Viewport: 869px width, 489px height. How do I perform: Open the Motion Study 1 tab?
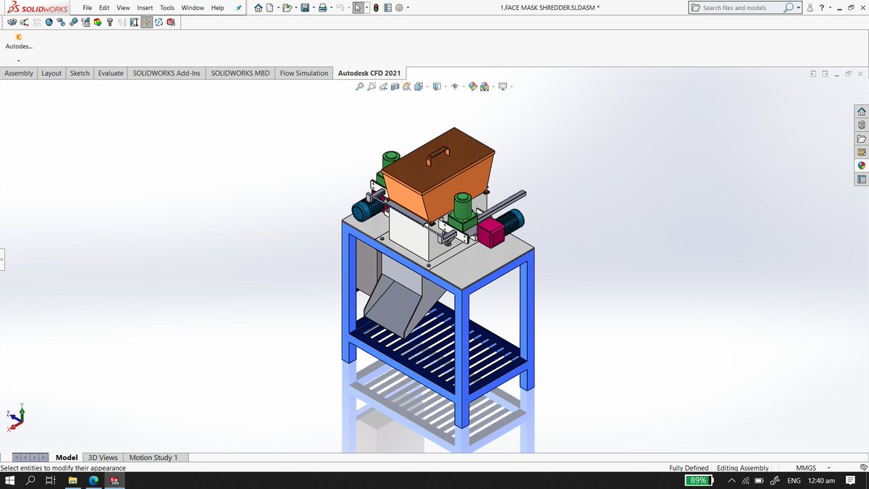[x=153, y=457]
